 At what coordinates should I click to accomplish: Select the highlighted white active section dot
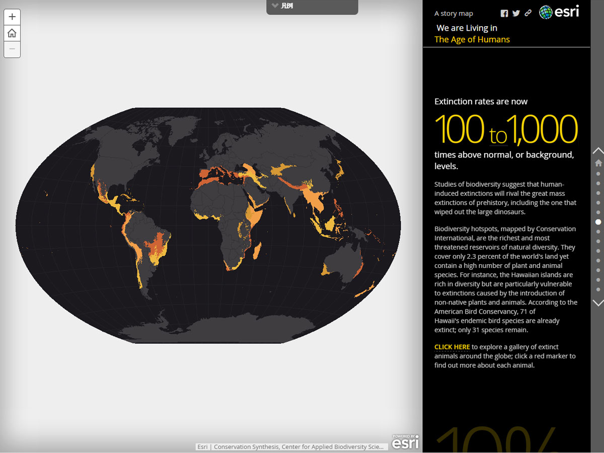(x=598, y=221)
